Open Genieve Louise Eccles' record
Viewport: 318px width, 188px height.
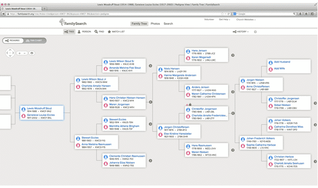pos(41,115)
